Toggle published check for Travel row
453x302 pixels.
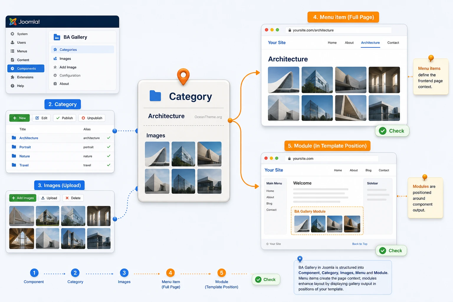pyautogui.click(x=109, y=165)
